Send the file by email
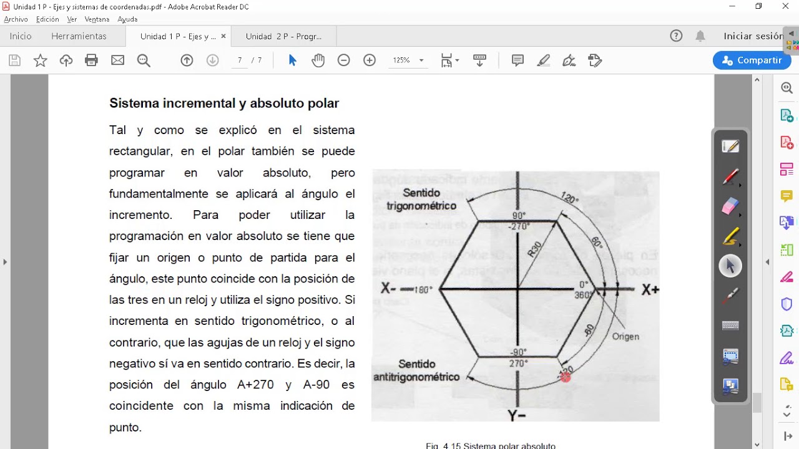Screen dimensions: 799x449 point(117,60)
